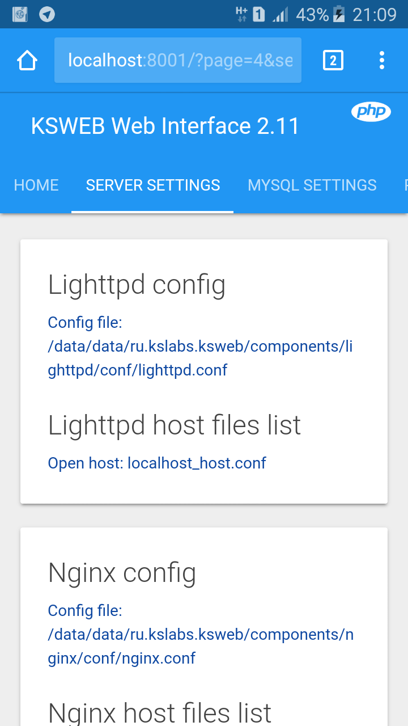The height and width of the screenshot is (726, 408).
Task: Tap the H+ mobile data icon
Action: pyautogui.click(x=241, y=14)
